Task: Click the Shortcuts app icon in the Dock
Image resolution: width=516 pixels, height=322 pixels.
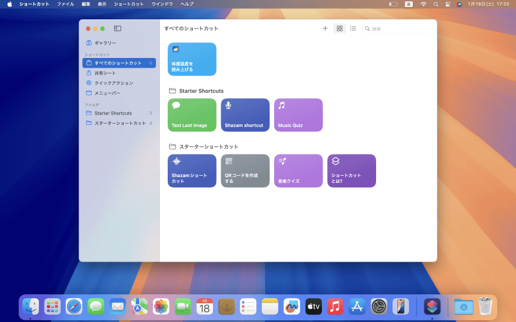Action: coord(432,307)
